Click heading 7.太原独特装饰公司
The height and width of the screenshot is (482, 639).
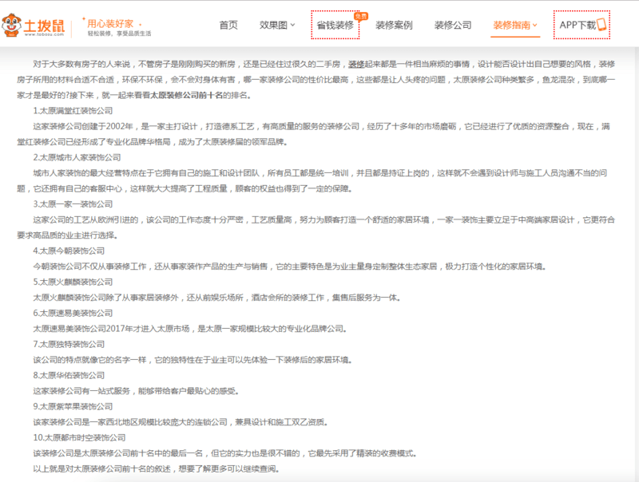[x=69, y=344]
